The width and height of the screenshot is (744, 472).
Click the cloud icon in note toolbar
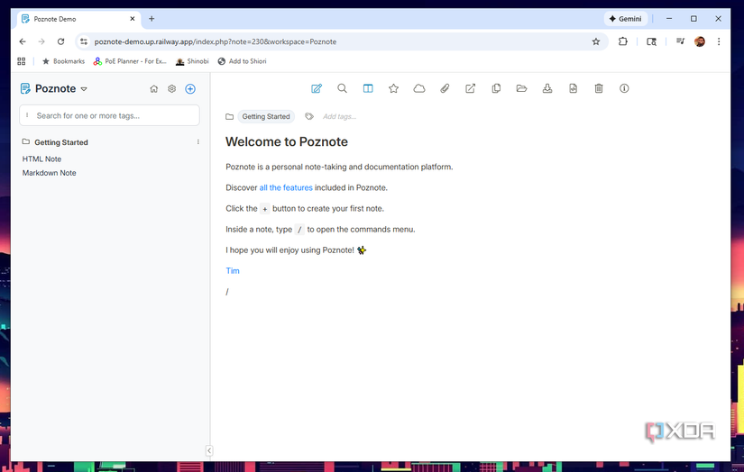pyautogui.click(x=419, y=88)
